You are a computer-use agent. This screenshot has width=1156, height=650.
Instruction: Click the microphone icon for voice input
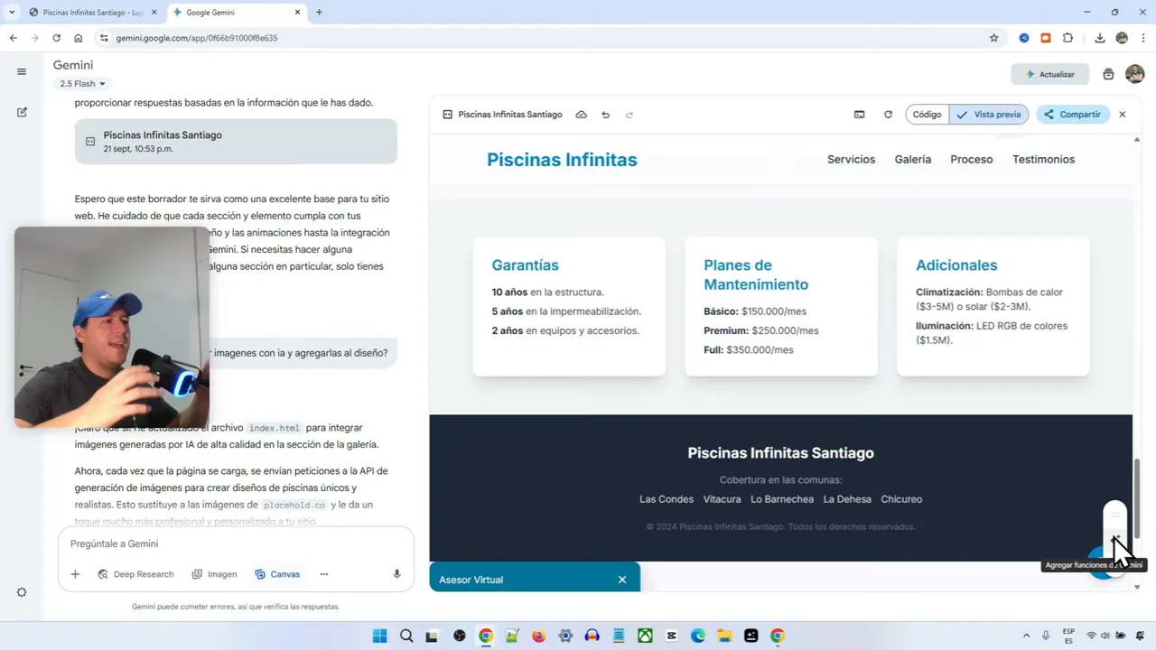pos(396,574)
